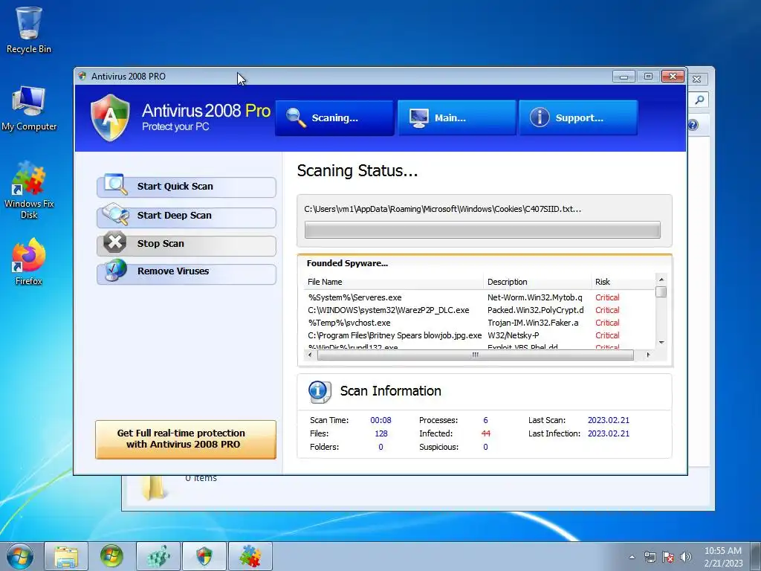761x571 pixels.
Task: Click the title bar shield icon
Action: click(82, 77)
